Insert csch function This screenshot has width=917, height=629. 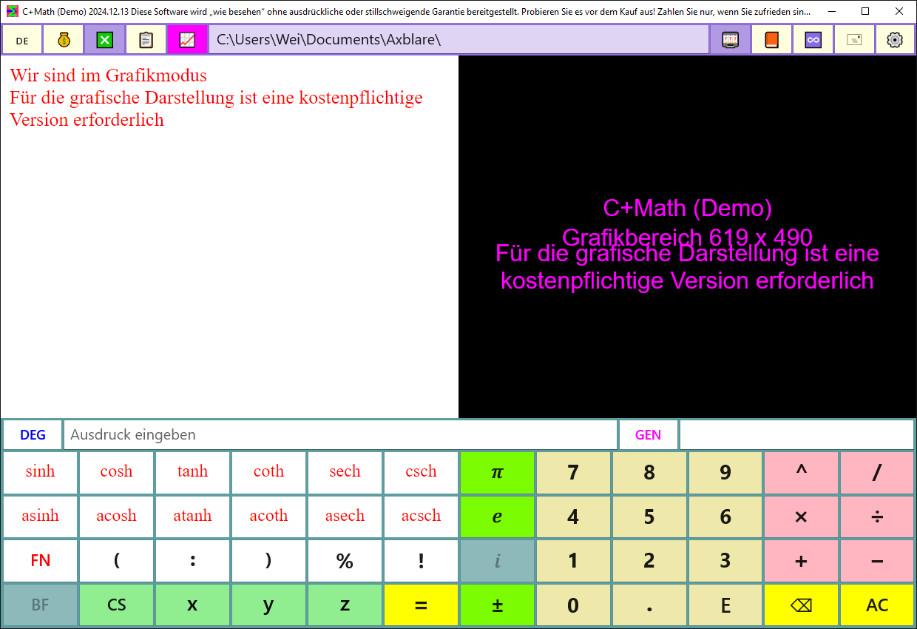click(x=421, y=472)
